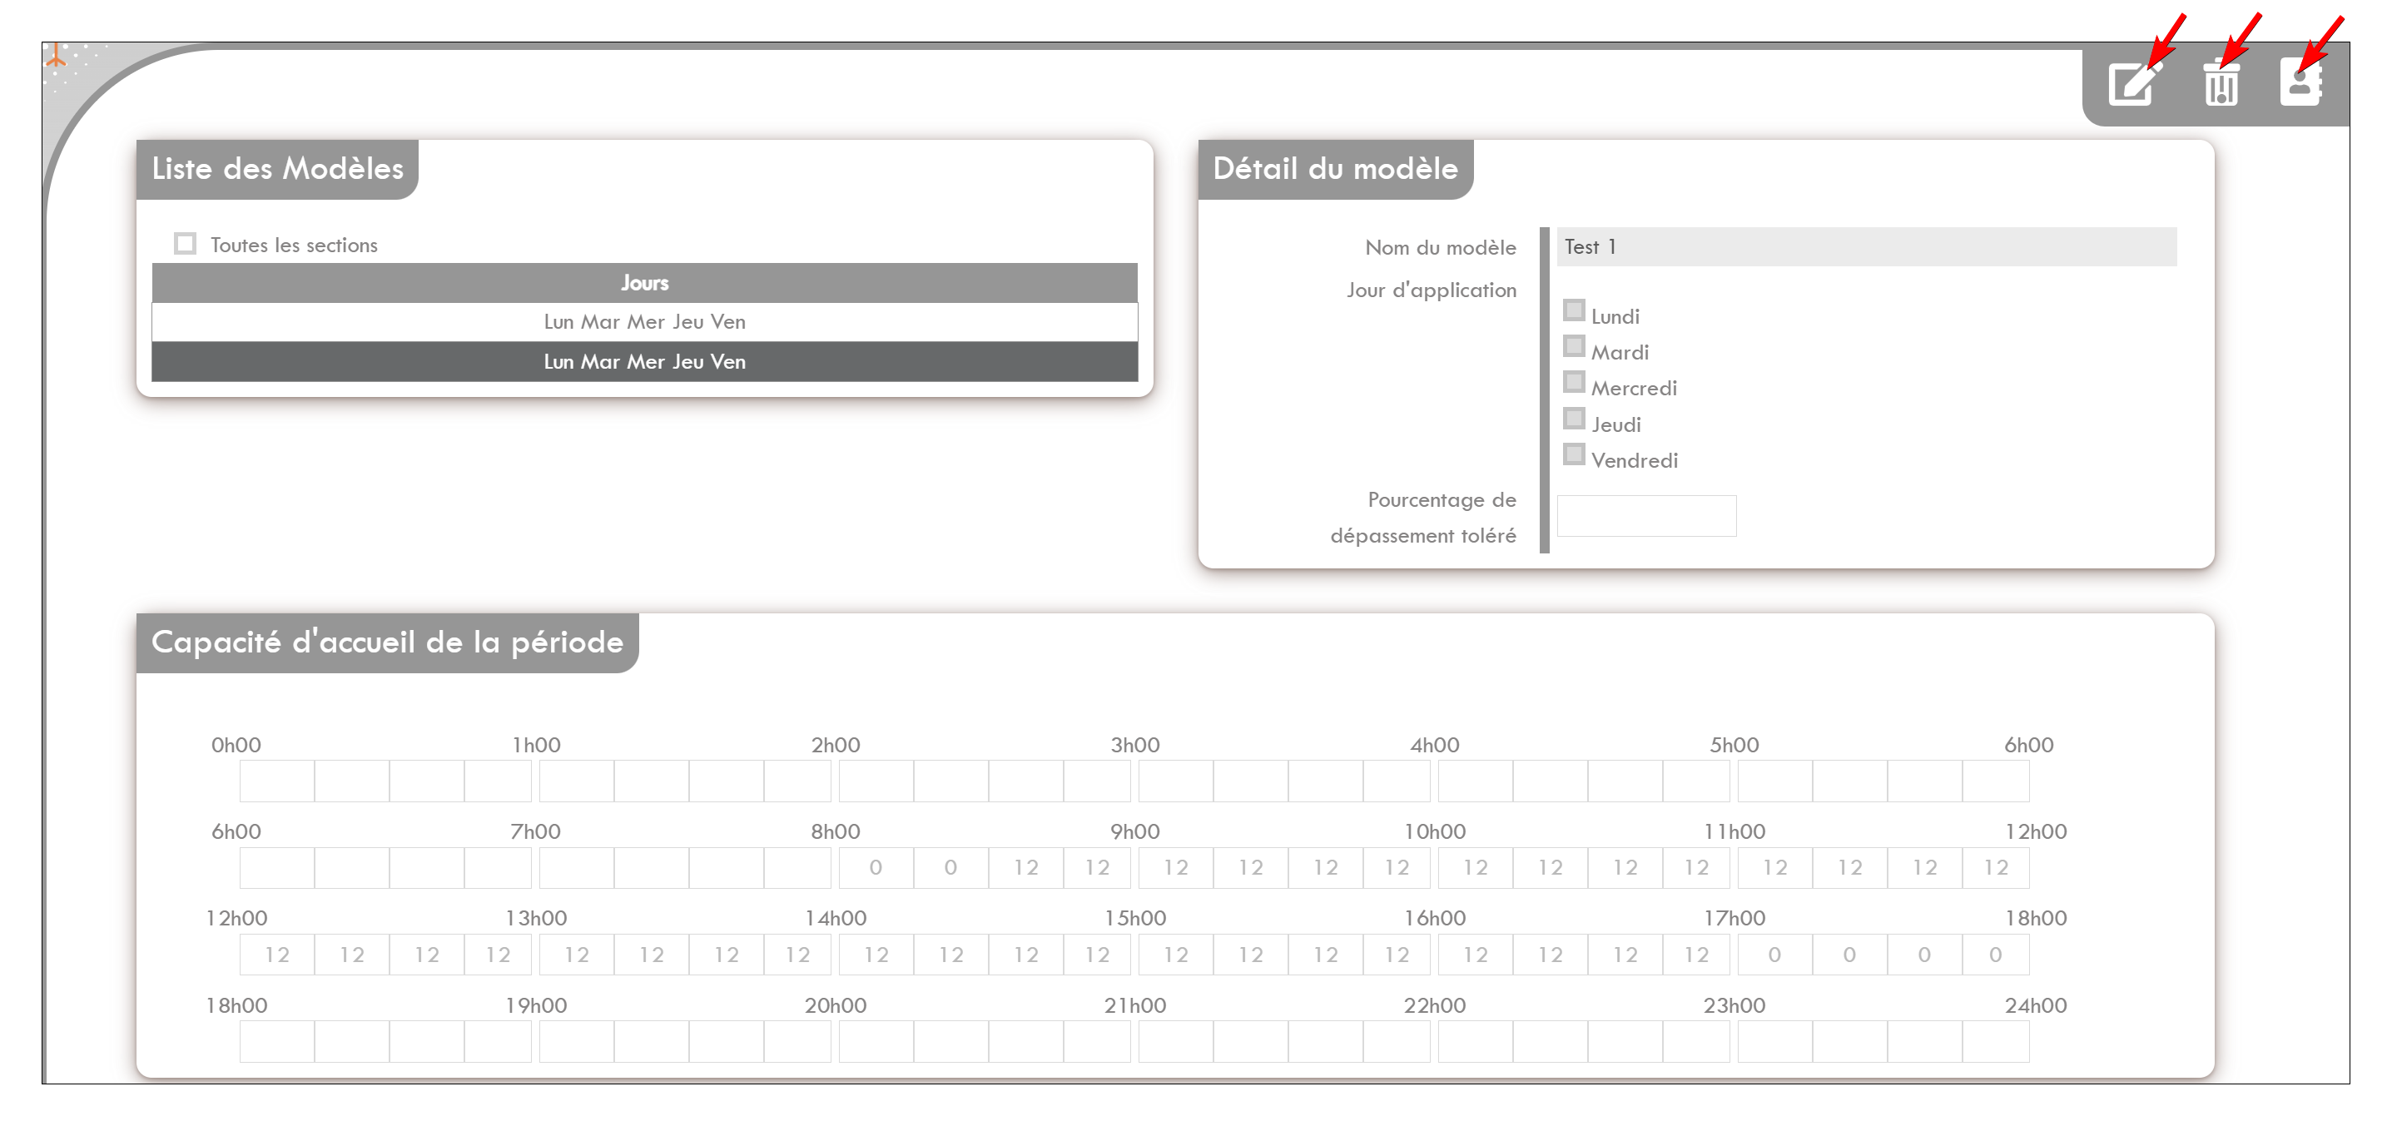Click the 15h00 time label
Image resolution: width=2392 pixels, height=1126 pixels.
tap(1134, 919)
